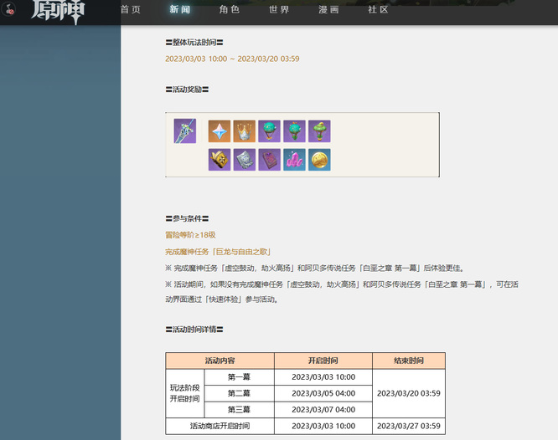
Task: Switch to the 漫画 navigation item
Action: tap(328, 9)
